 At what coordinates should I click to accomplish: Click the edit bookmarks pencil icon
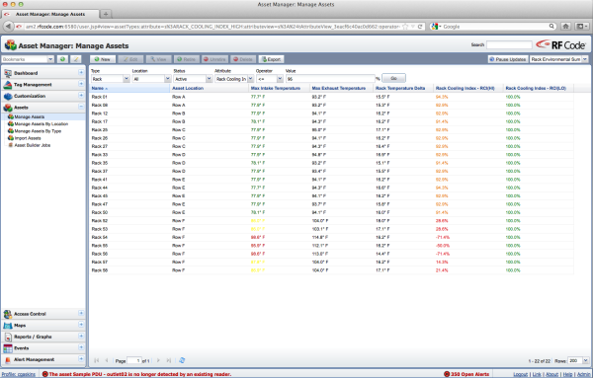(x=76, y=59)
